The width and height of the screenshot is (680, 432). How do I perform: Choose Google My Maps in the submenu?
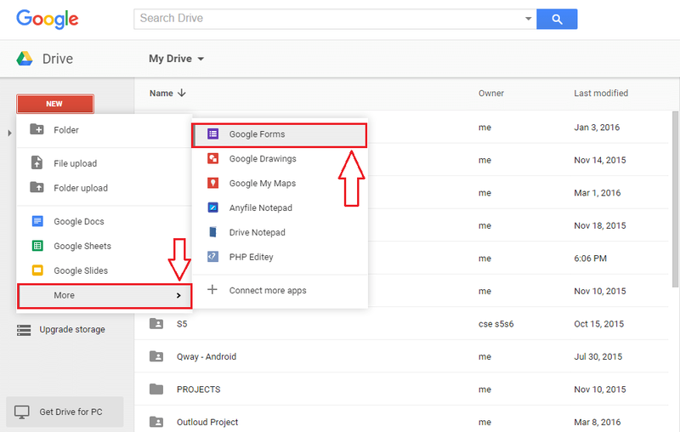tap(280, 183)
